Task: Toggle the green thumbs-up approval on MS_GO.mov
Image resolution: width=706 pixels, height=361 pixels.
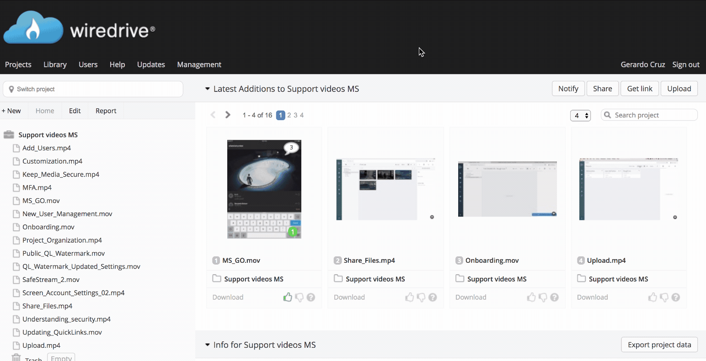Action: coord(288,297)
